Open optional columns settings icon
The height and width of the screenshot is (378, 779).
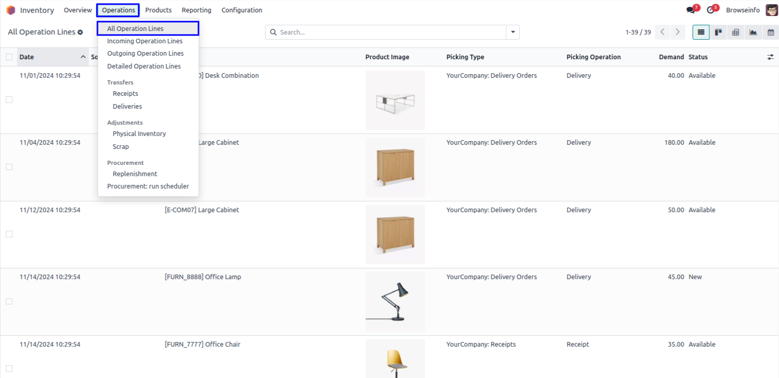coord(770,57)
